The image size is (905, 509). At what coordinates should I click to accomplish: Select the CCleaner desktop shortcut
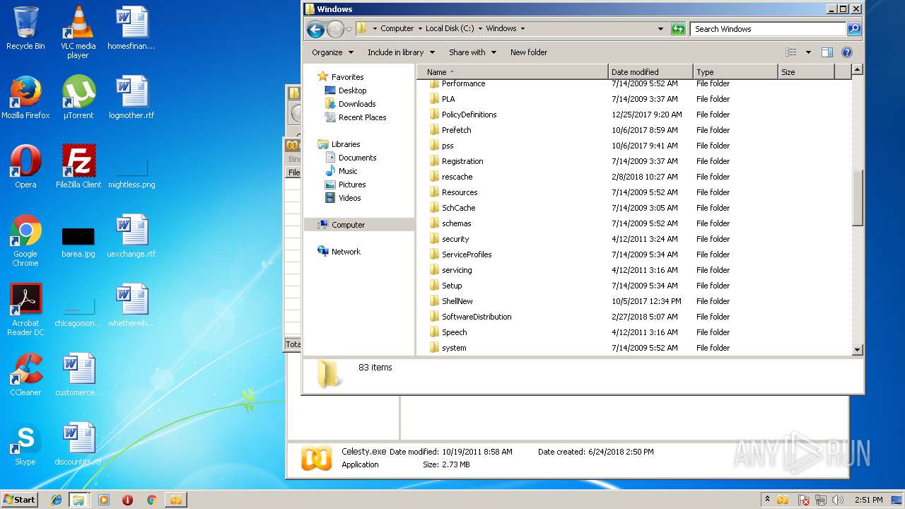pyautogui.click(x=25, y=375)
